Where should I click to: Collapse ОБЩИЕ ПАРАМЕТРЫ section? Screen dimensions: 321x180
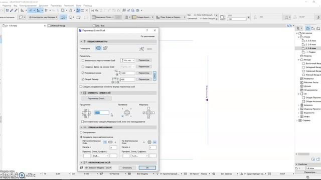pyautogui.click(x=81, y=41)
